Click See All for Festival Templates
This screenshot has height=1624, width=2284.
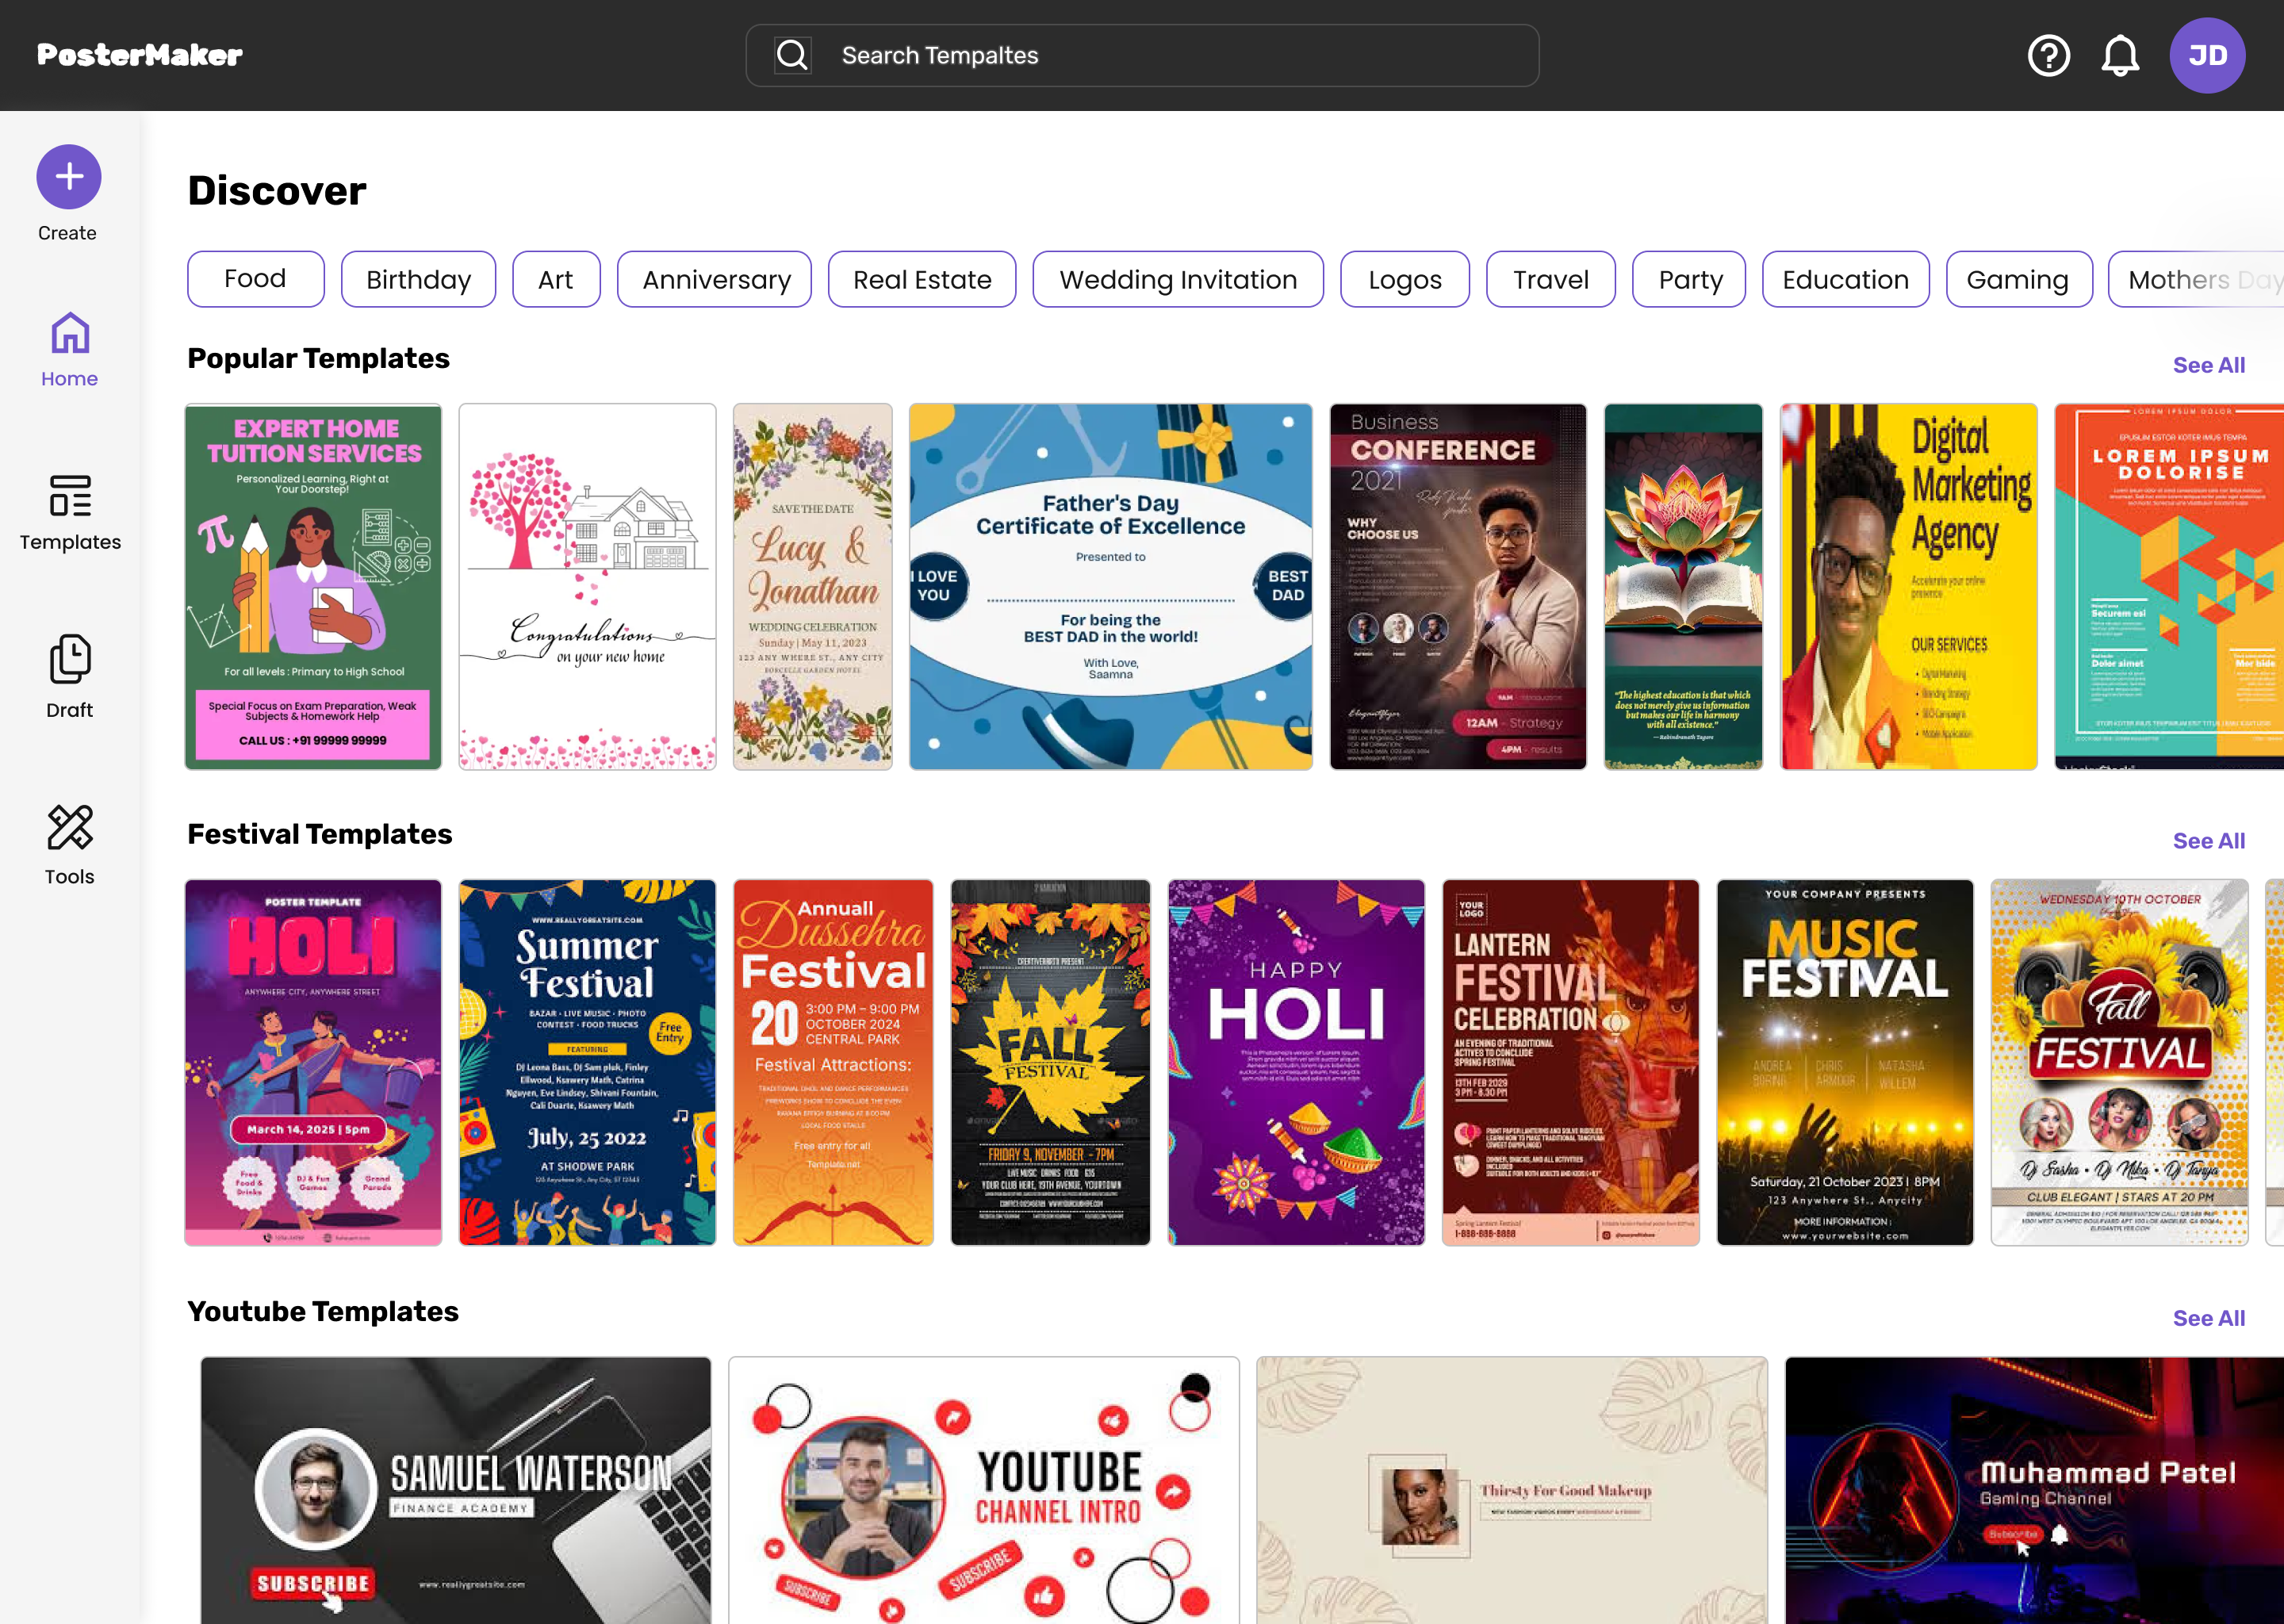(2209, 841)
